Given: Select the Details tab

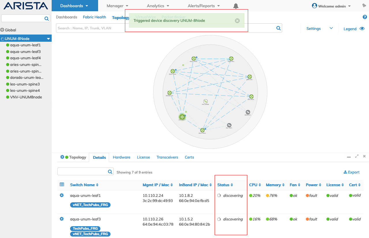Looking at the screenshot, I should point(100,157).
